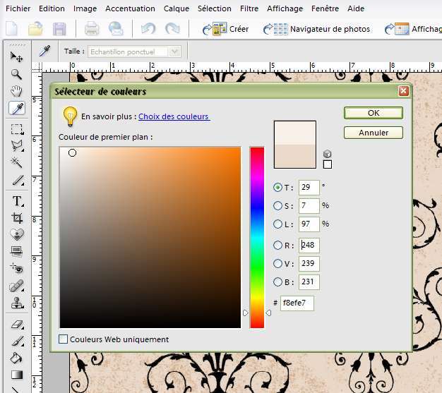
Task: Select the Magic Wand tool
Action: tap(16, 162)
